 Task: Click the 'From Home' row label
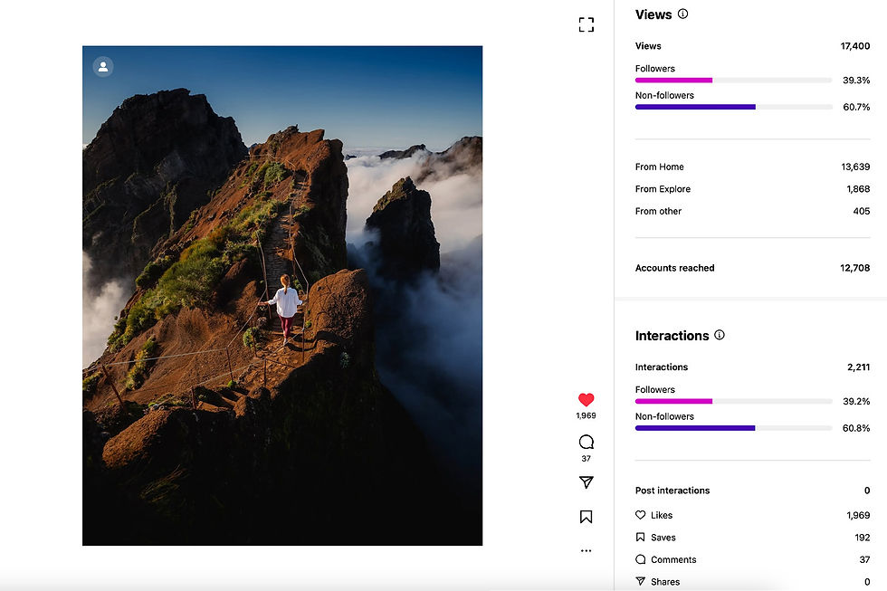(x=659, y=167)
